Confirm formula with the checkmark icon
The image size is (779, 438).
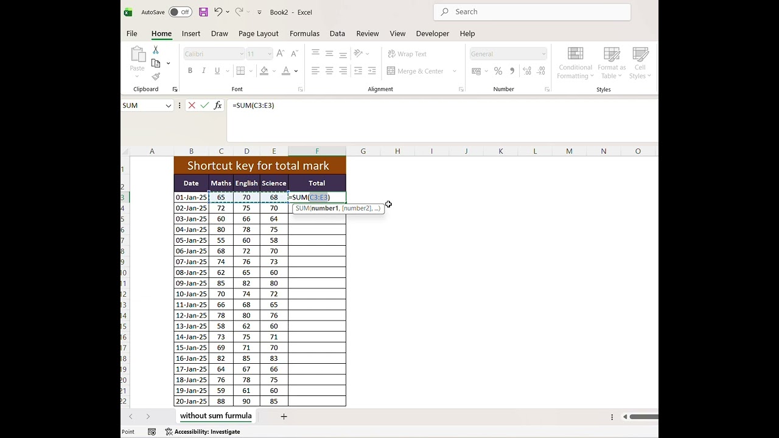point(204,105)
